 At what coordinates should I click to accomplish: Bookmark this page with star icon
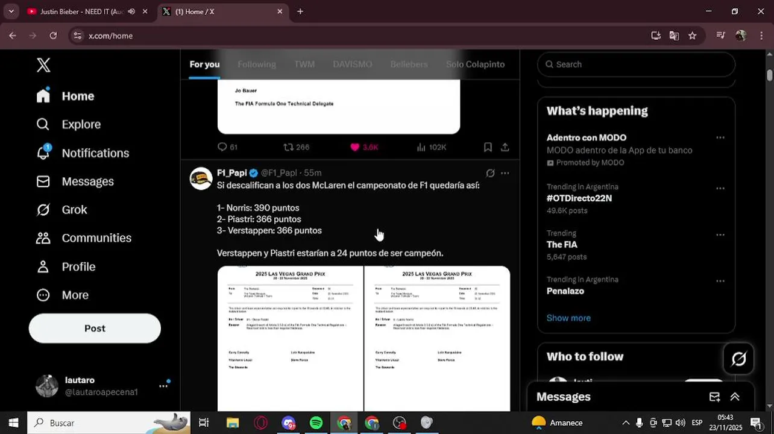tap(693, 36)
